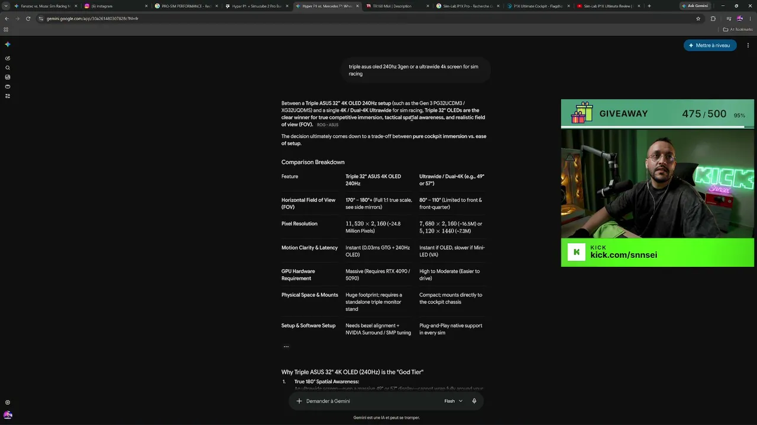Open the image gallery icon in the sidebar

8,77
